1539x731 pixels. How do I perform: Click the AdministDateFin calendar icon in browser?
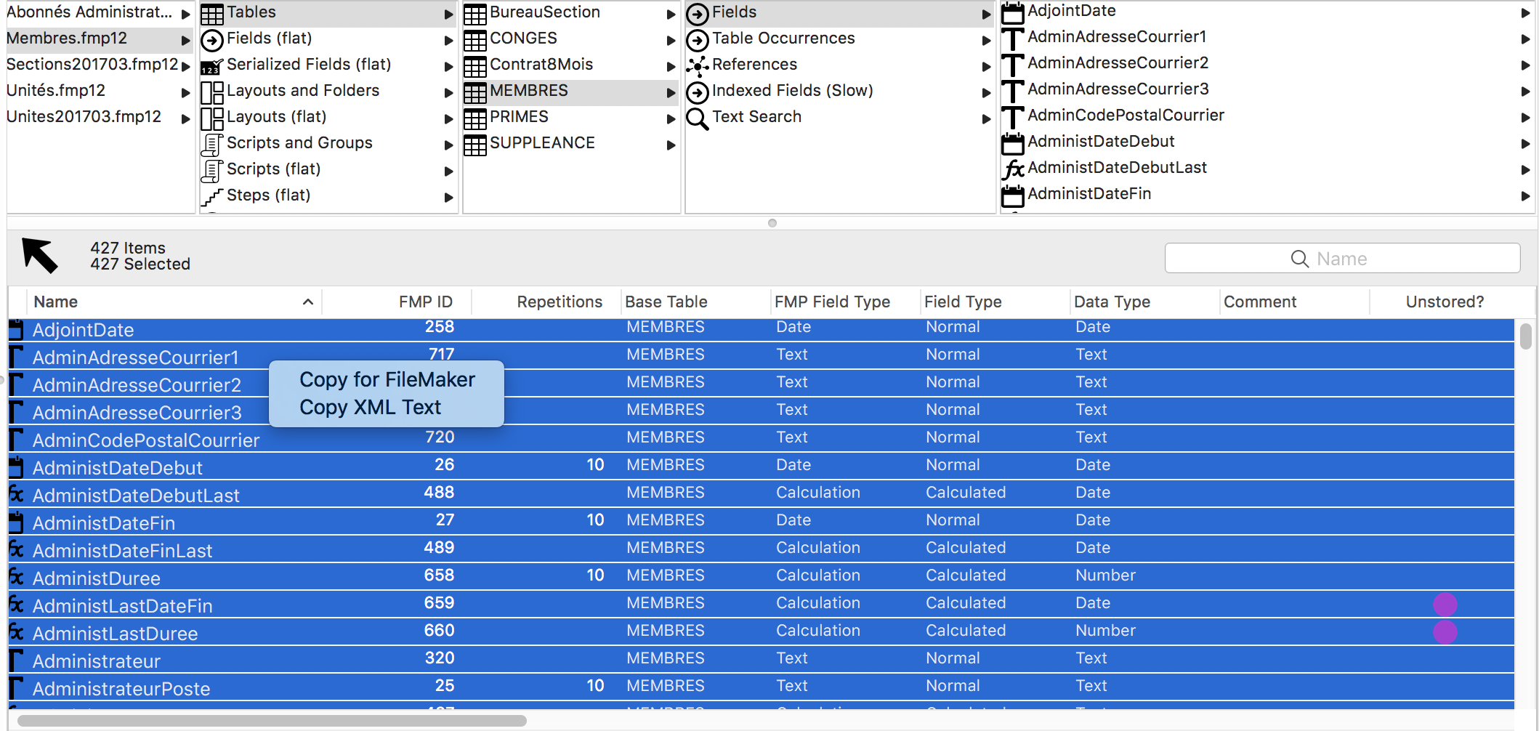point(1012,195)
